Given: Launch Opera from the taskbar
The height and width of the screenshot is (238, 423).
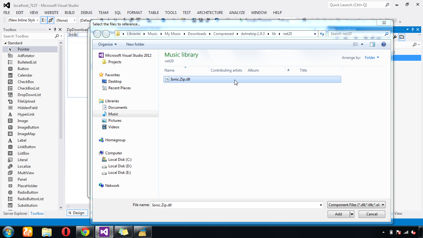Looking at the screenshot, I should pyautogui.click(x=66, y=232).
